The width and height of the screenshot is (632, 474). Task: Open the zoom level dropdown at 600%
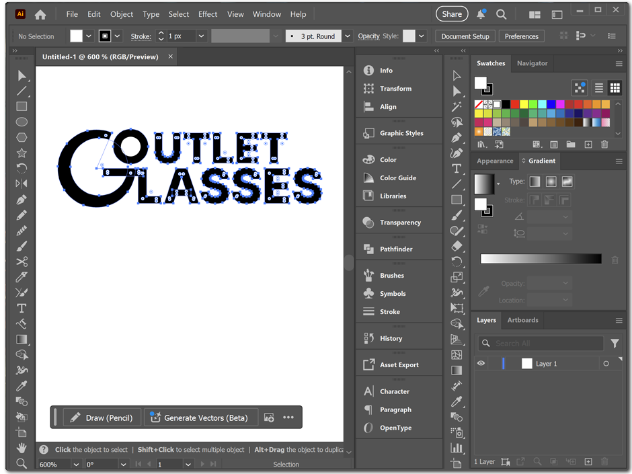tap(76, 465)
